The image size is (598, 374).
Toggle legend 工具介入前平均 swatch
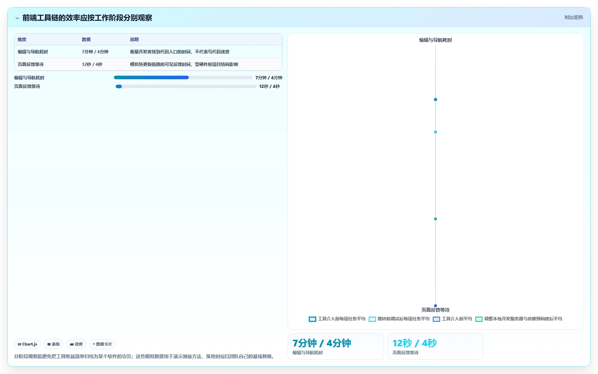(436, 319)
